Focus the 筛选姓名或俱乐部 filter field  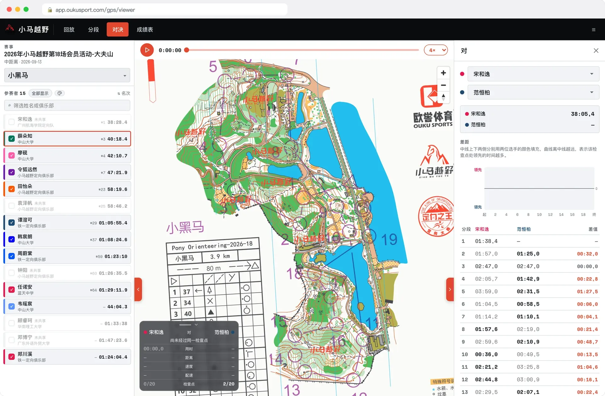pyautogui.click(x=67, y=106)
